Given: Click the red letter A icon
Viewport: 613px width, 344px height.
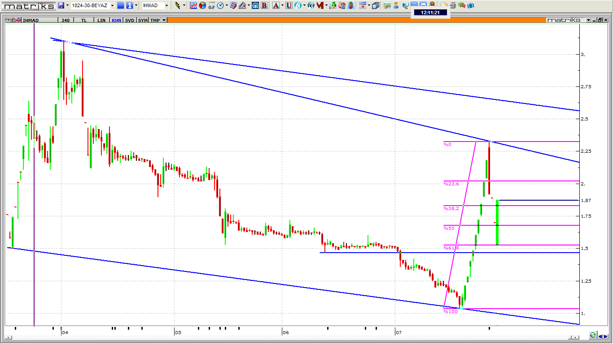Looking at the screenshot, I should click(276, 5).
